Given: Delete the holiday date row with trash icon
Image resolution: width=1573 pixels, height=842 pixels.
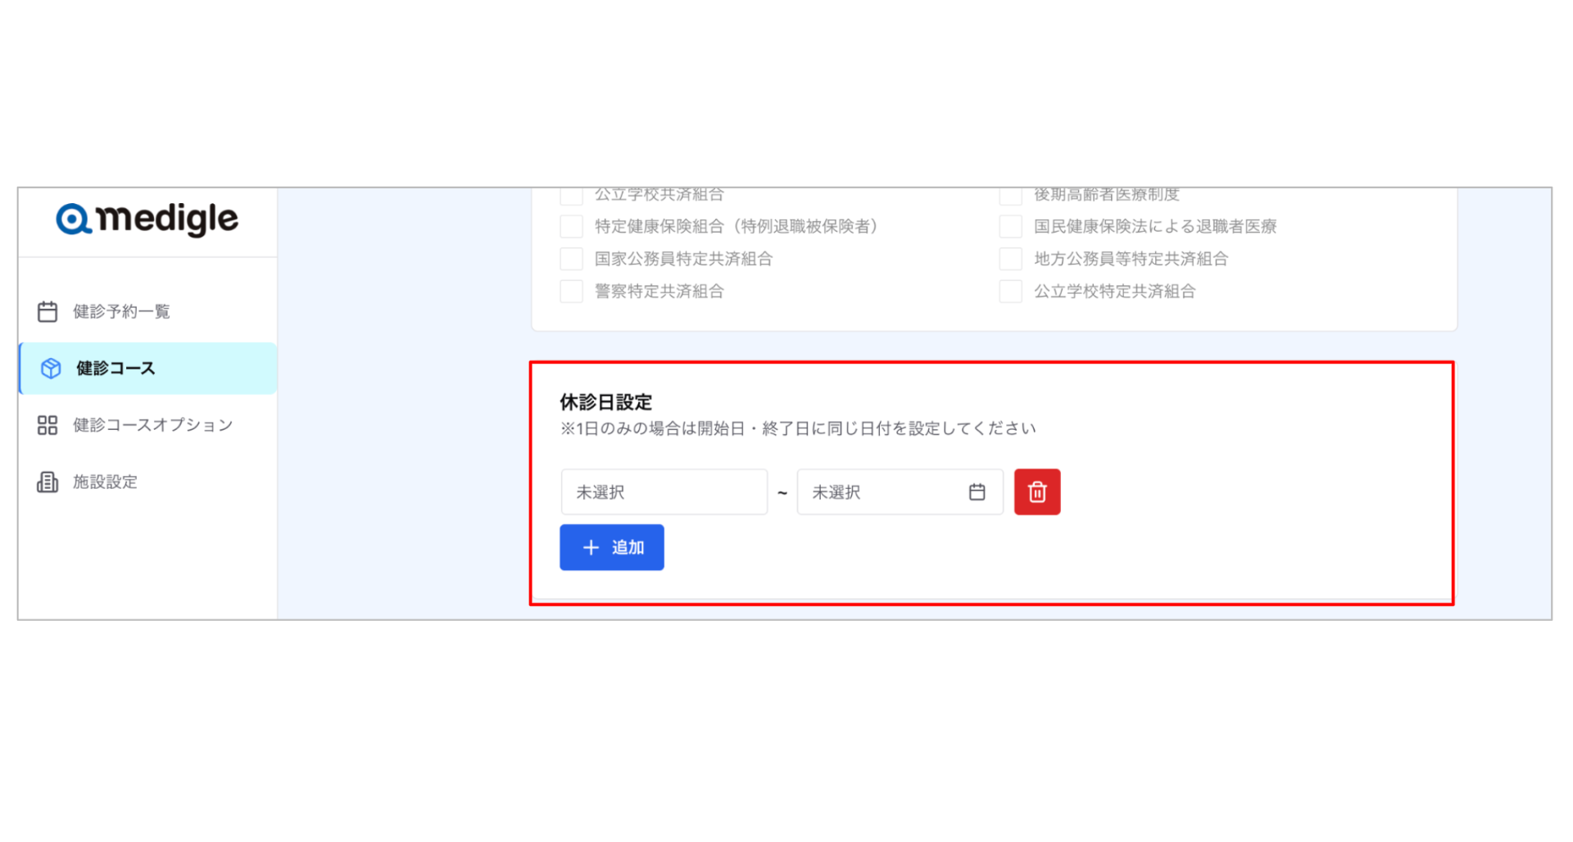Looking at the screenshot, I should coord(1037,491).
